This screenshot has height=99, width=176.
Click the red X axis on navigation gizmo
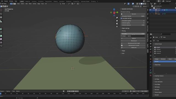pyautogui.click(x=114, y=13)
